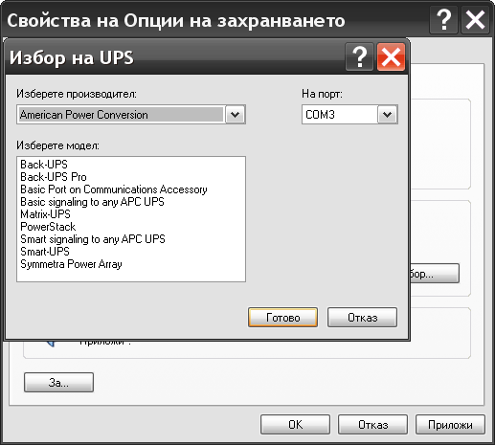Open American Power Conversion combo box
The height and width of the screenshot is (445, 495).
pos(131,115)
